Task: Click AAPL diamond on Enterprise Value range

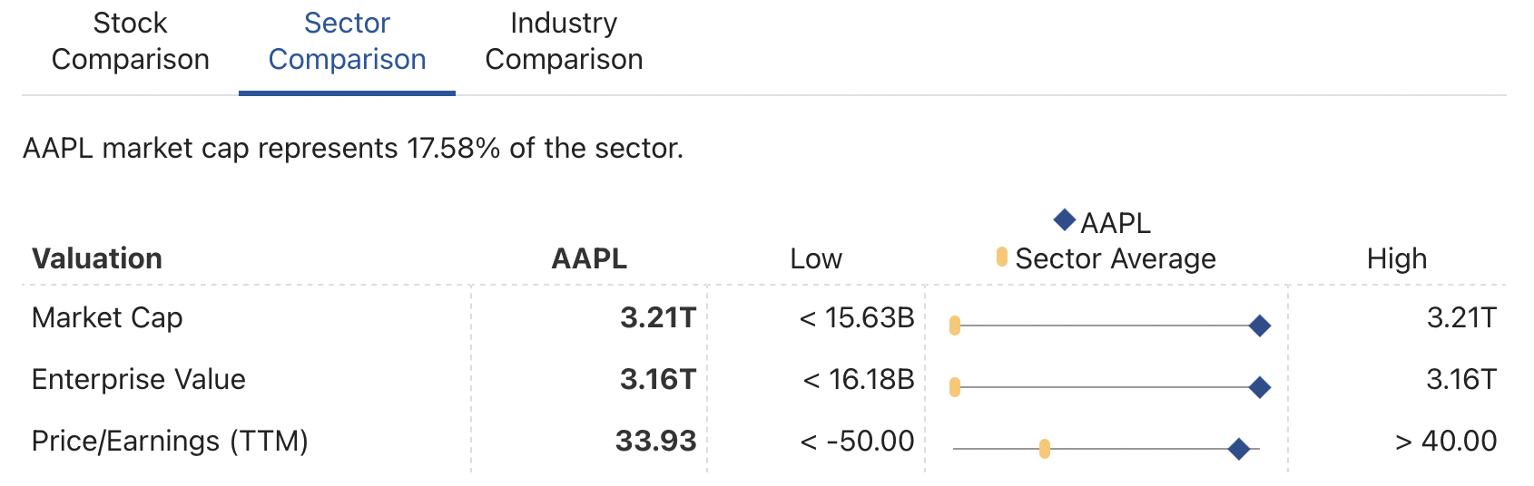Action: (1259, 388)
